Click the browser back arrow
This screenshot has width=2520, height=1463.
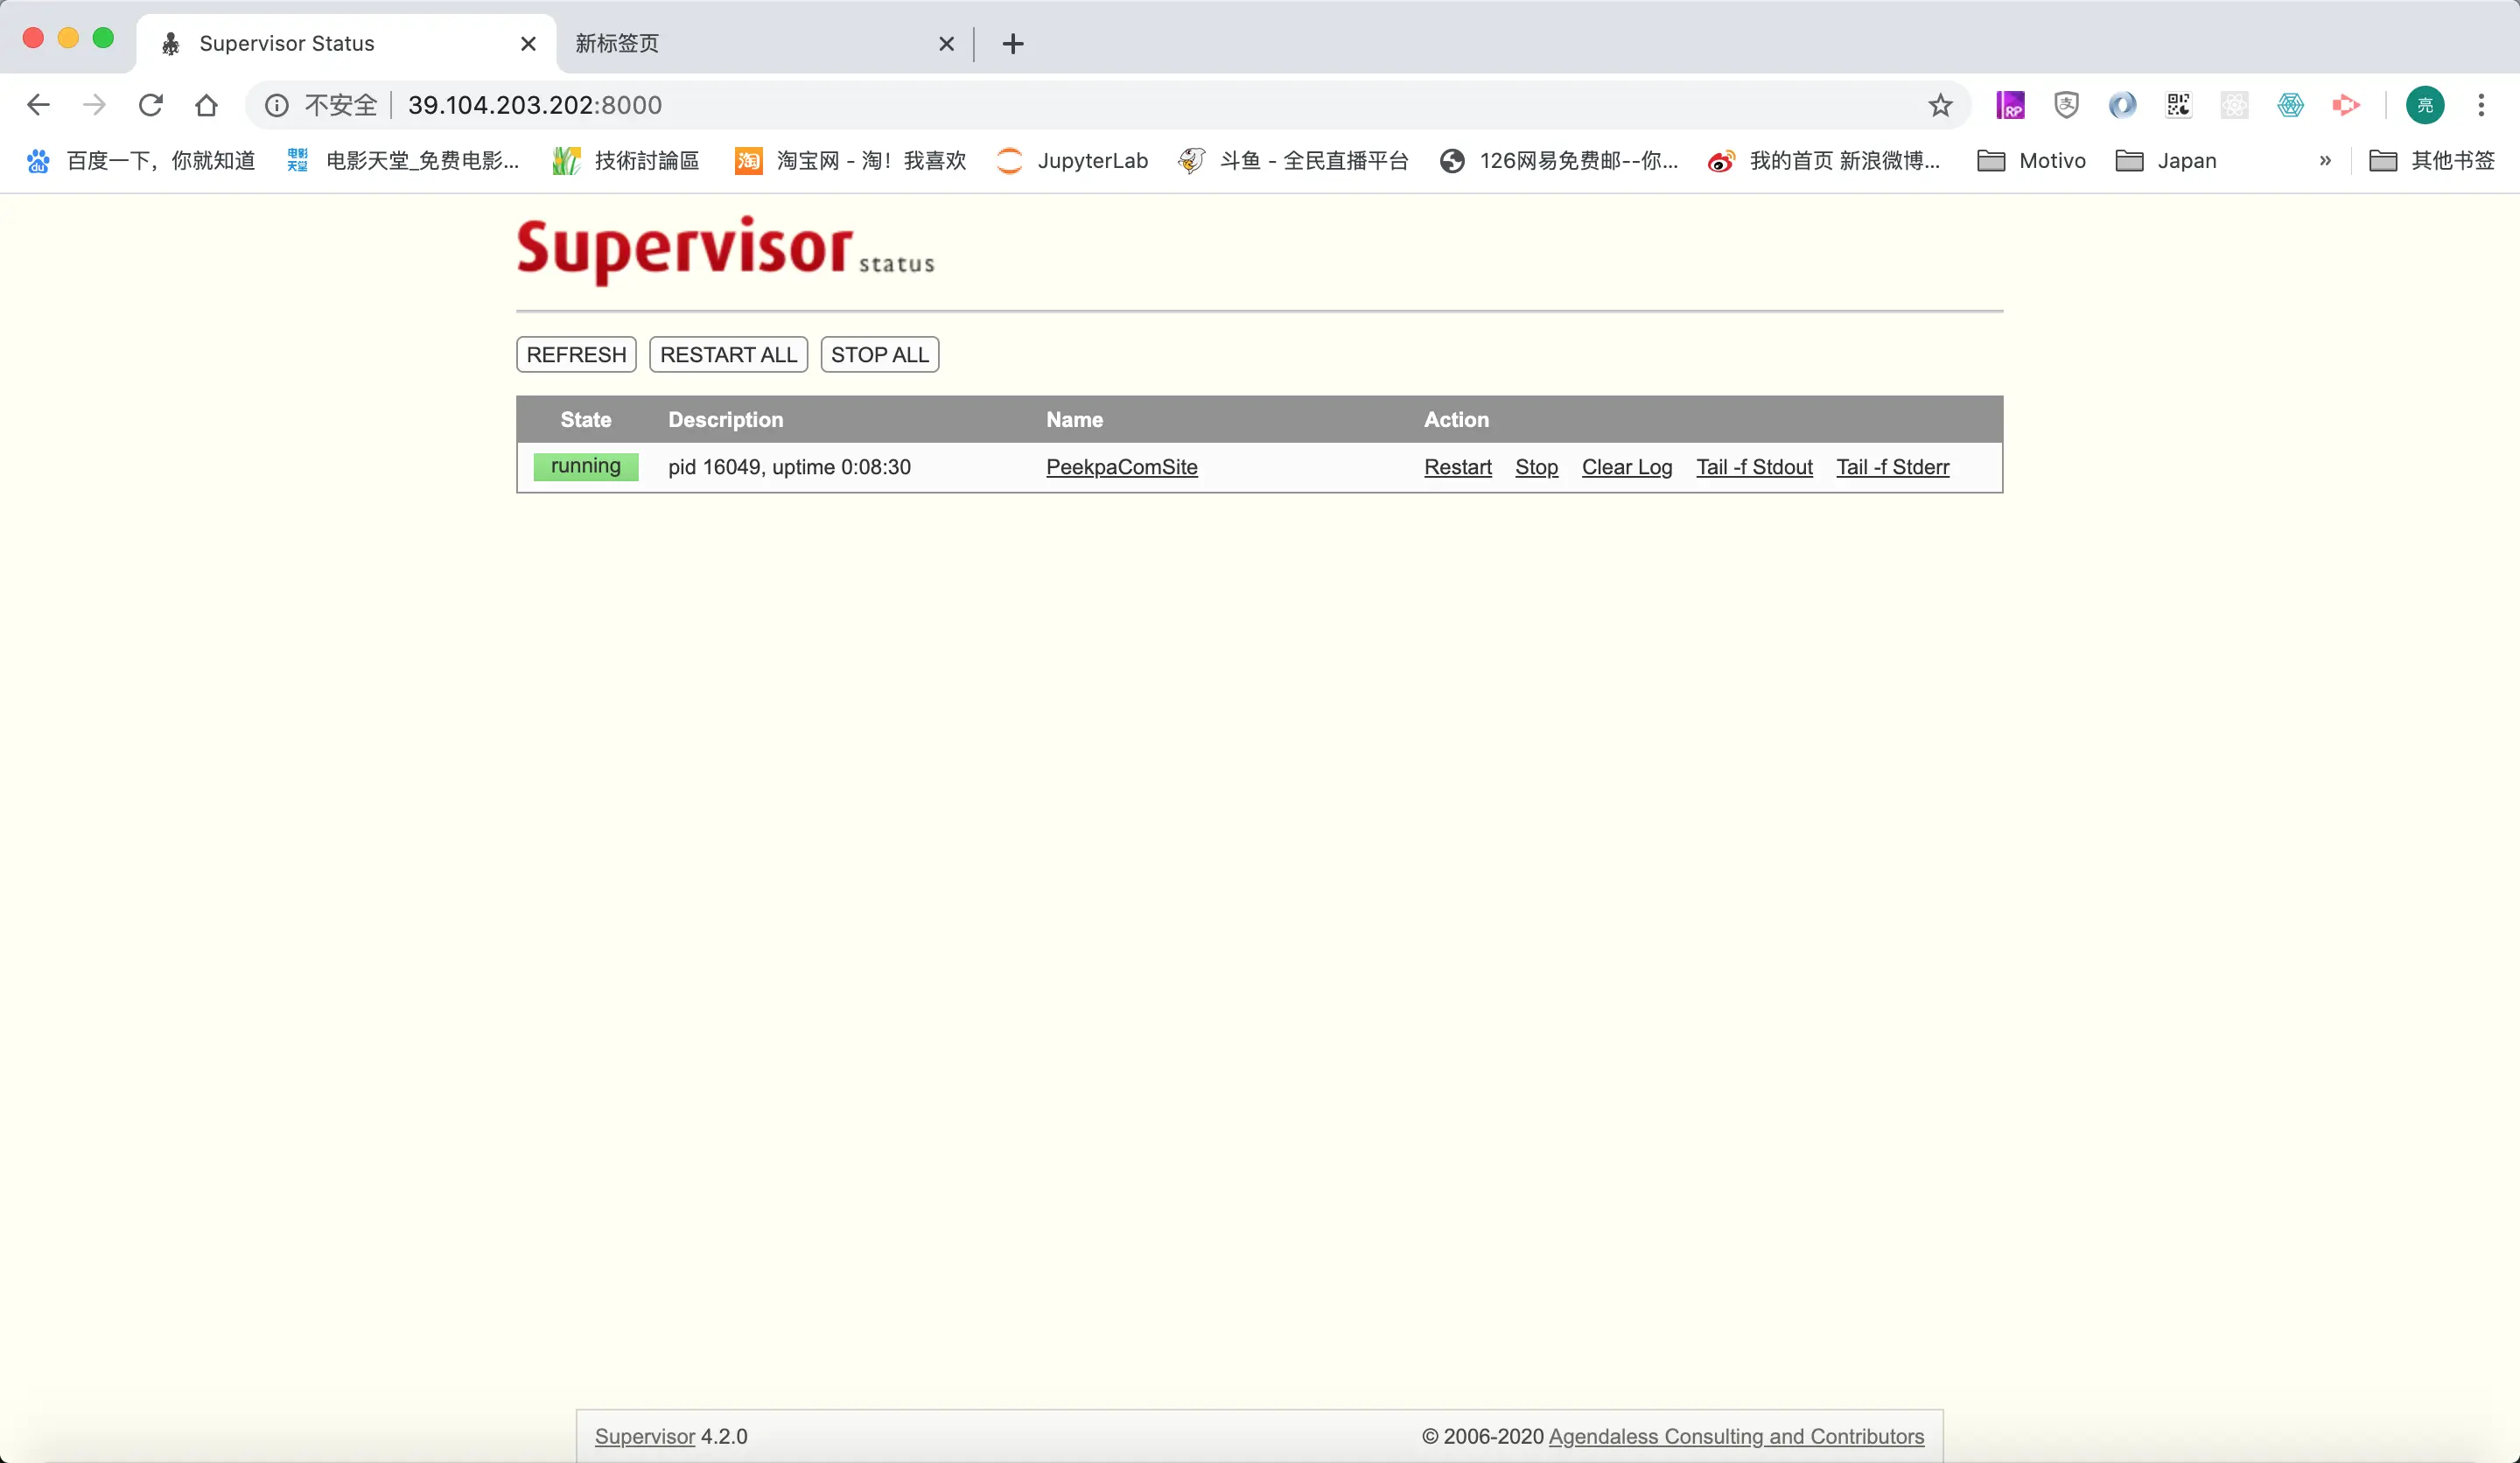click(38, 105)
